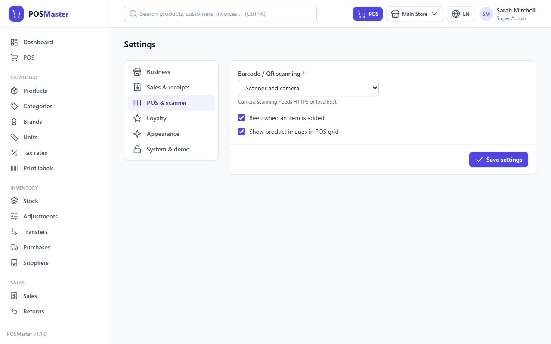Screen dimensions: 551x344
Task: Select POS & scanner settings tab
Action: pos(171,103)
